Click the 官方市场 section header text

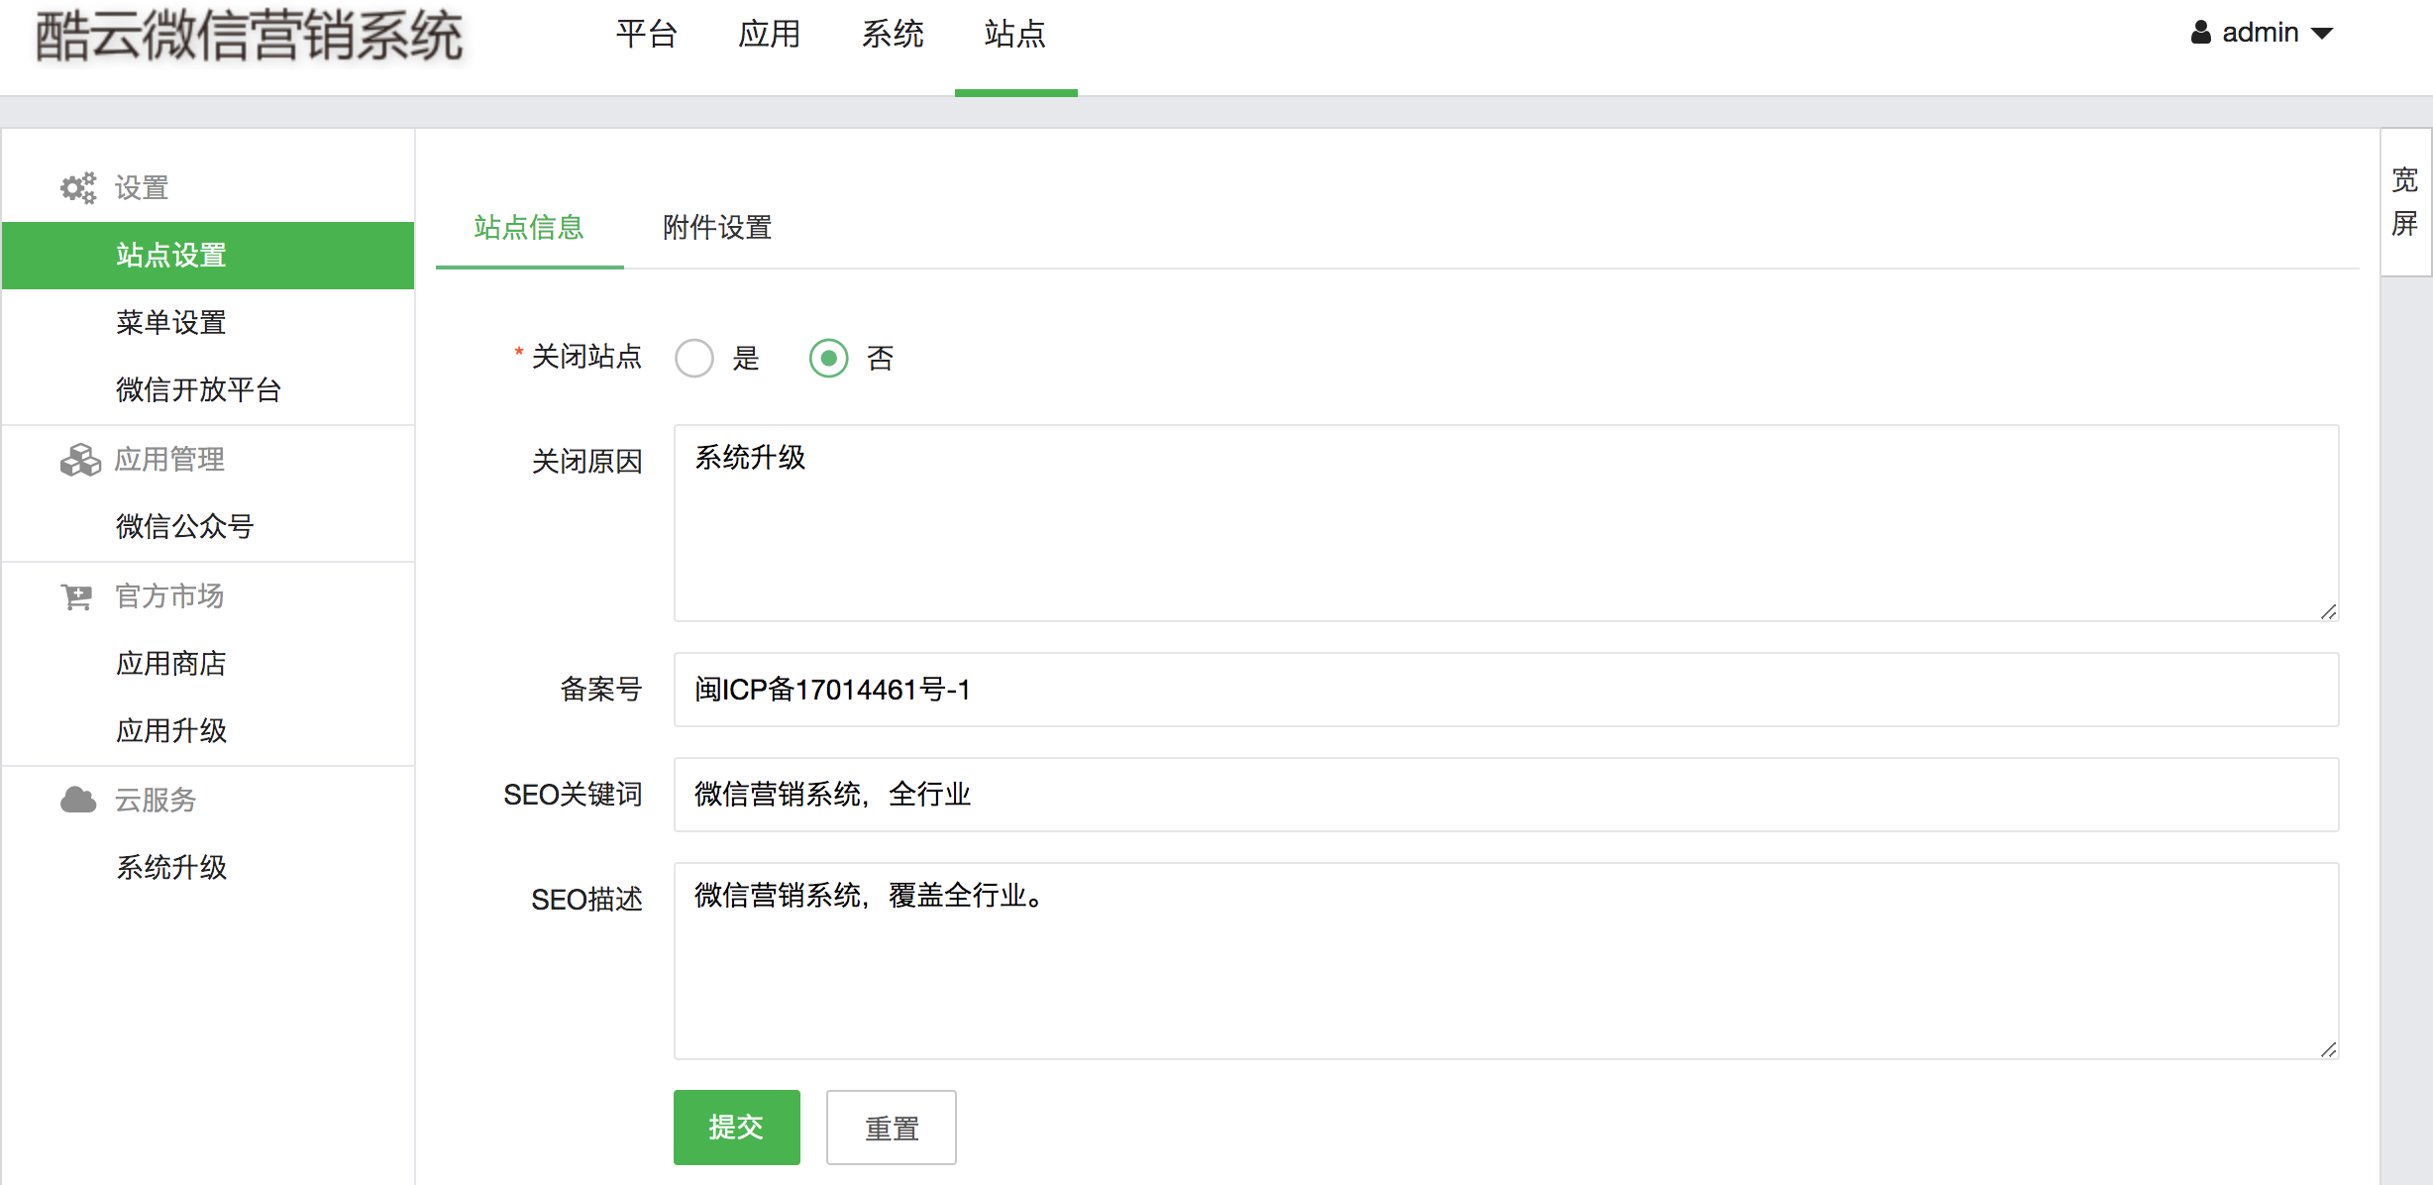coord(169,596)
